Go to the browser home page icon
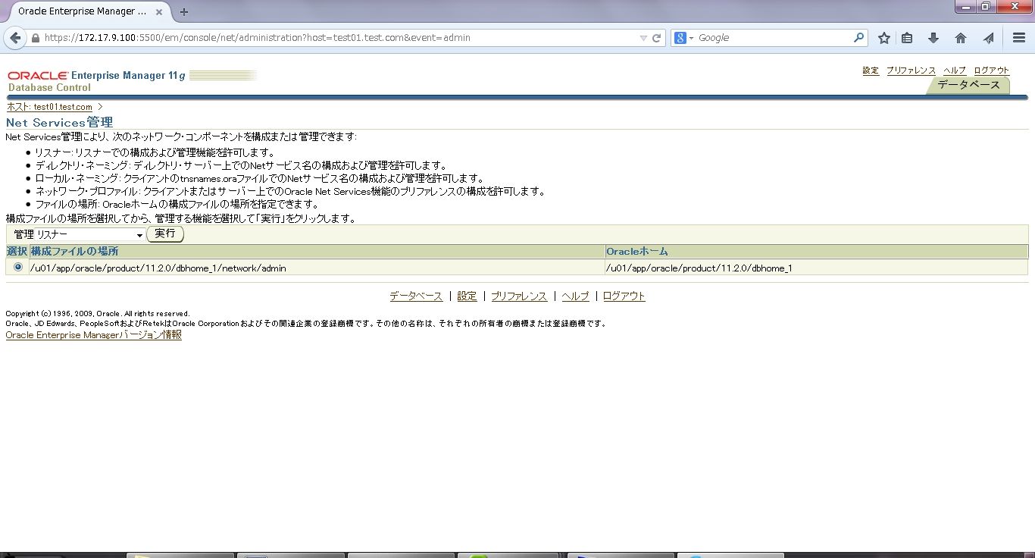Viewport: 1035px width, 558px height. click(x=961, y=38)
